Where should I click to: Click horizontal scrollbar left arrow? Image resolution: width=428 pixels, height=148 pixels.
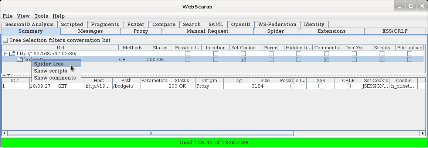pos(5,133)
